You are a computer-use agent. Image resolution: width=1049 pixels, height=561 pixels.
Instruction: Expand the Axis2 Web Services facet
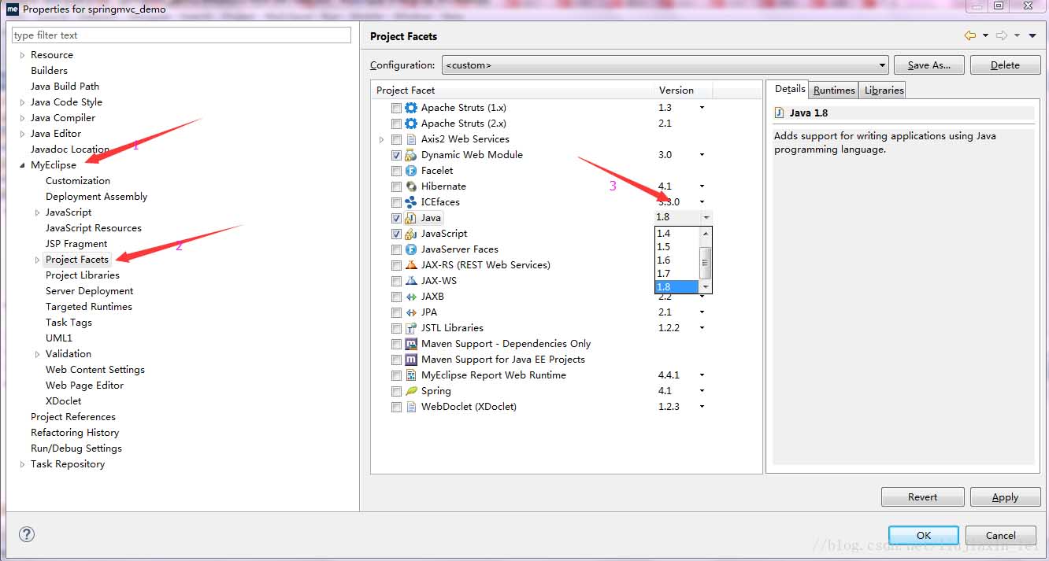pyautogui.click(x=382, y=139)
